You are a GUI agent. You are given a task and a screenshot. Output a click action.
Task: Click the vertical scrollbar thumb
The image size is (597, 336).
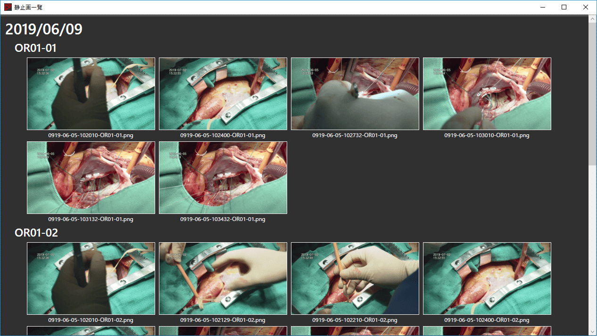592,94
